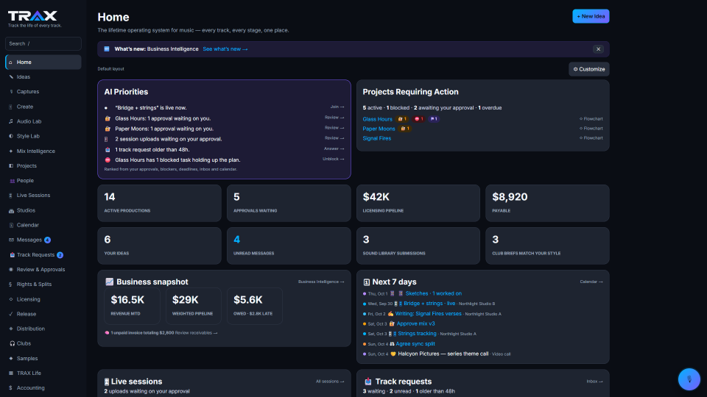
Task: Open the Approve mix v3 event
Action: point(415,323)
